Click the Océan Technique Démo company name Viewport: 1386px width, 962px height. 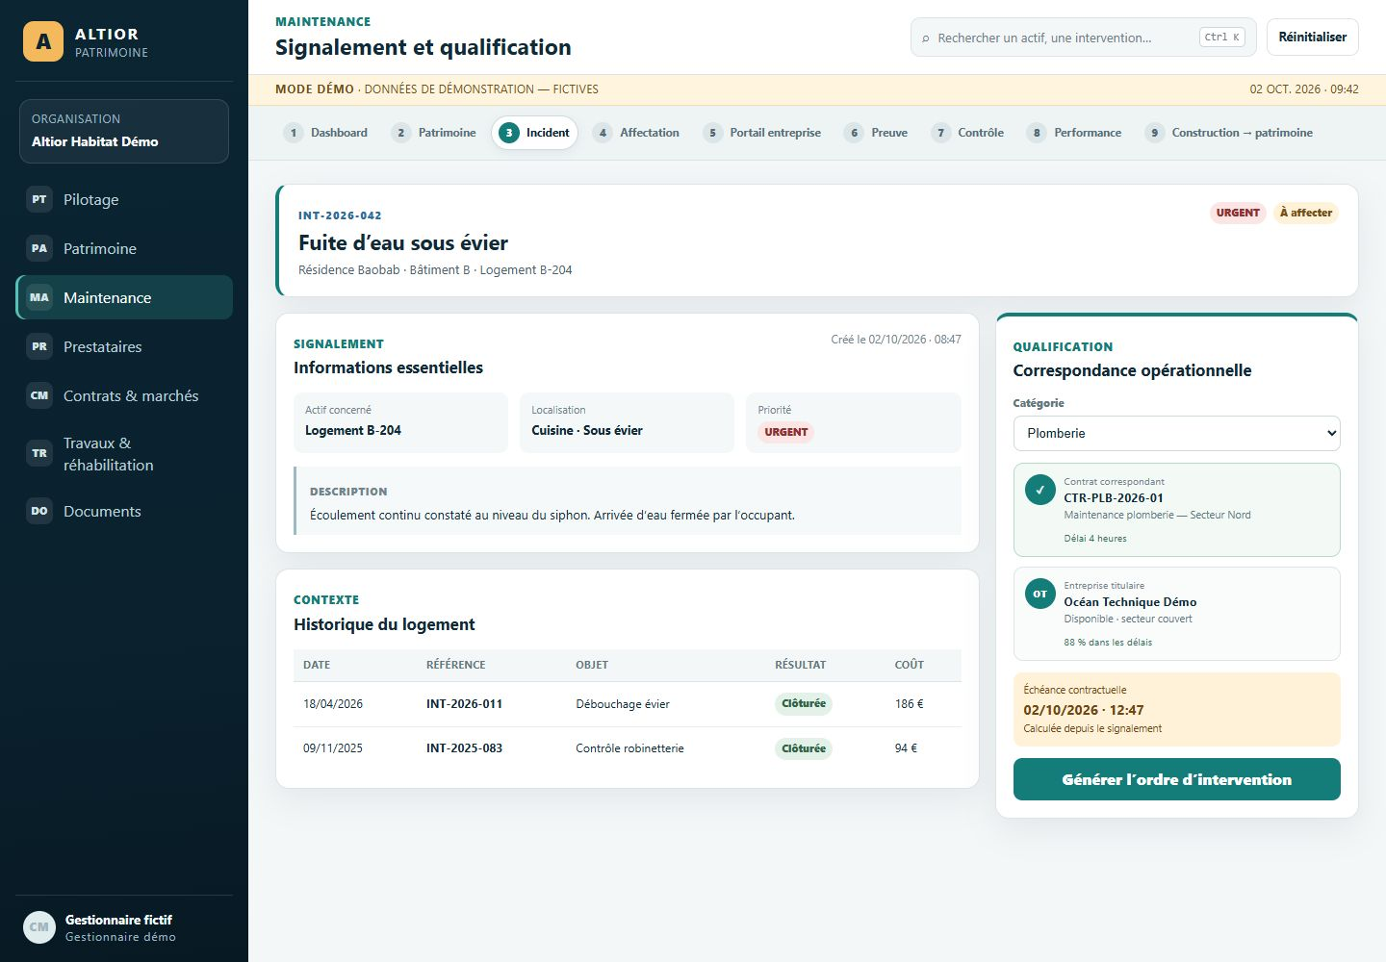1130,601
